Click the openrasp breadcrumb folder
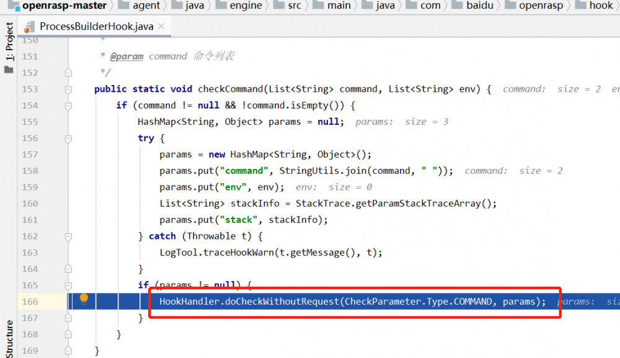620x358 pixels. (x=534, y=6)
